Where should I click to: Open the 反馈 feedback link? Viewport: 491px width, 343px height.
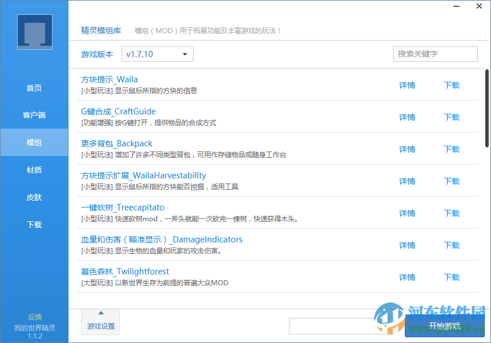point(34,316)
